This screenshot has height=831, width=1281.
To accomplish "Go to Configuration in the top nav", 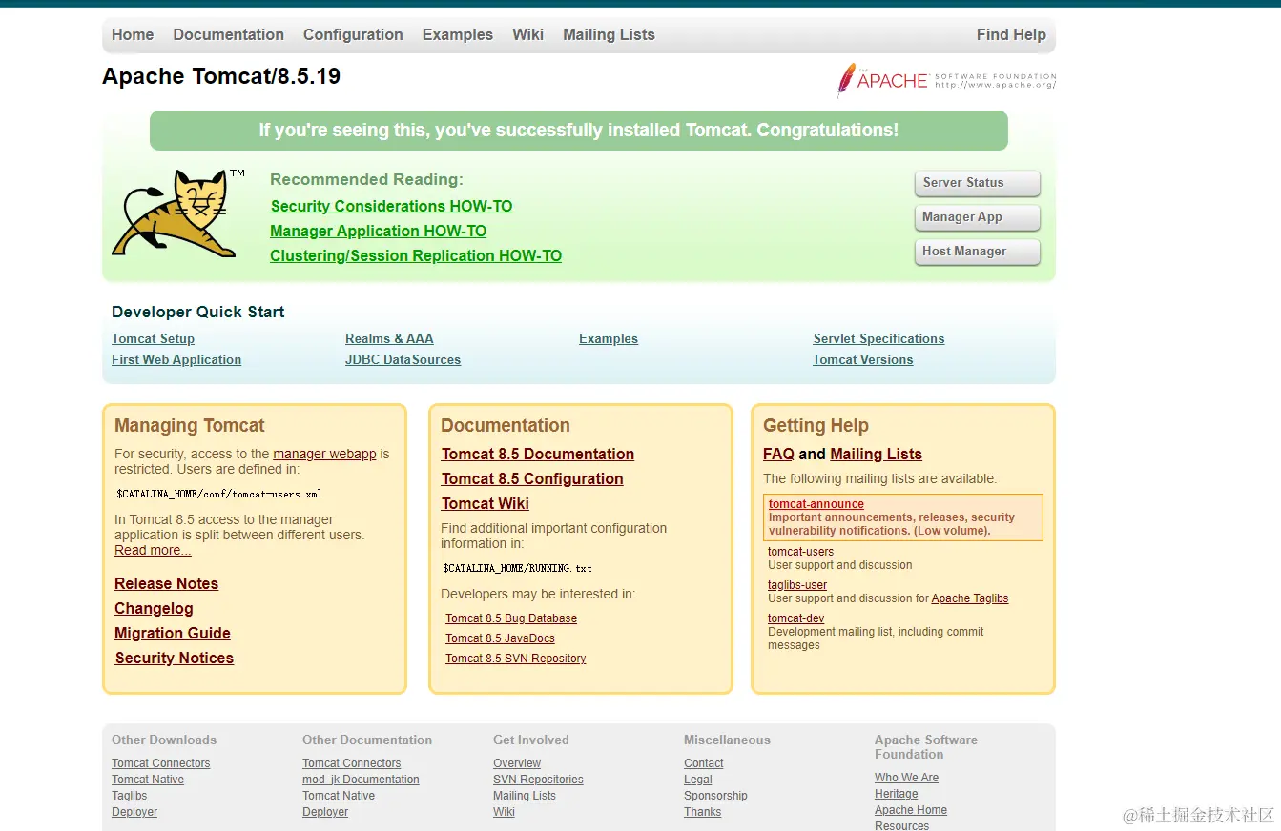I will point(353,34).
